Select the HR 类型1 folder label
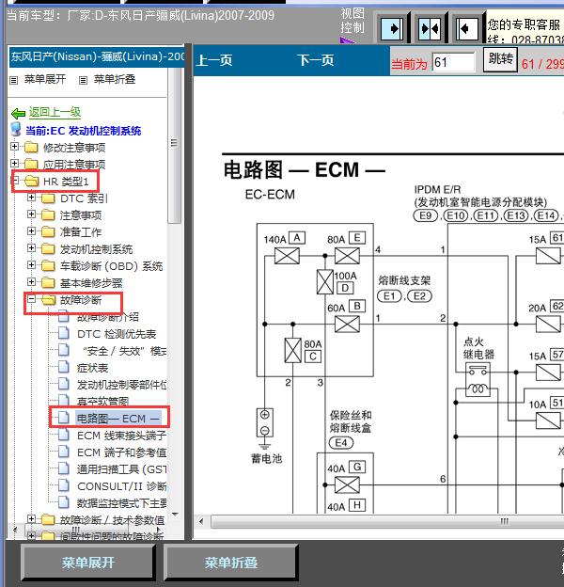Image resolution: width=564 pixels, height=587 pixels. point(66,182)
